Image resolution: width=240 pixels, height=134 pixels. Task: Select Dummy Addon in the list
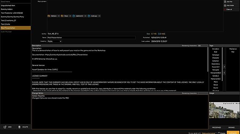click(x=15, y=9)
